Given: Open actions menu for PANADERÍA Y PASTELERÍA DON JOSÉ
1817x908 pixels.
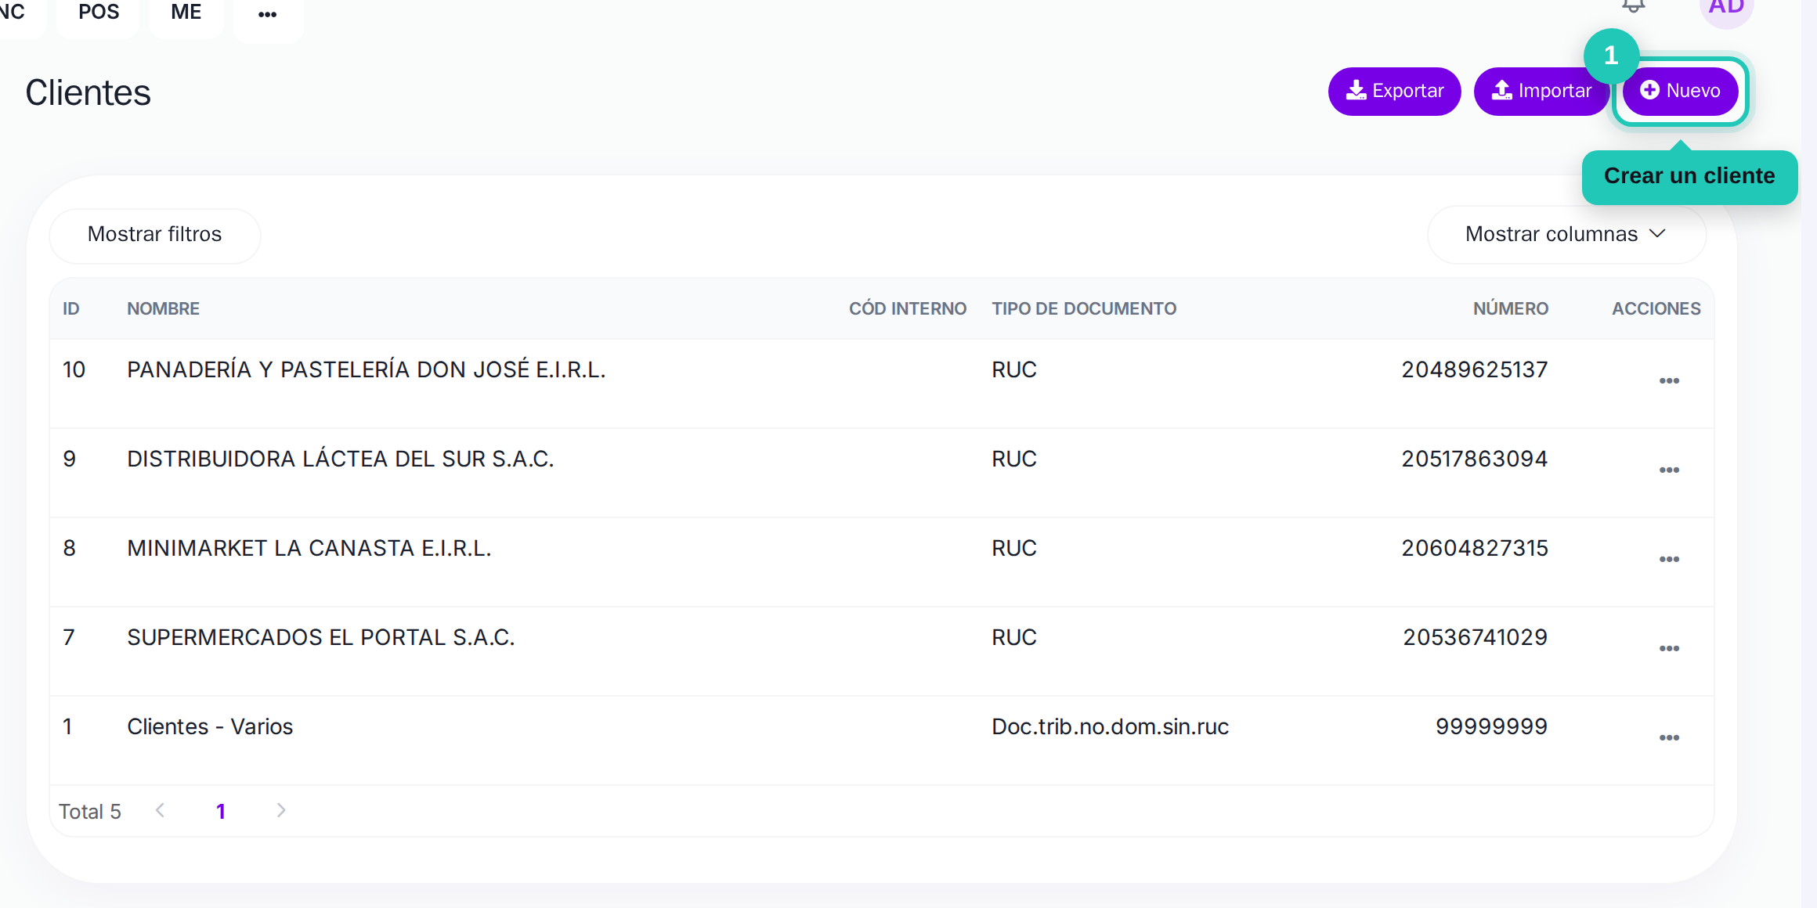Looking at the screenshot, I should pyautogui.click(x=1669, y=381).
